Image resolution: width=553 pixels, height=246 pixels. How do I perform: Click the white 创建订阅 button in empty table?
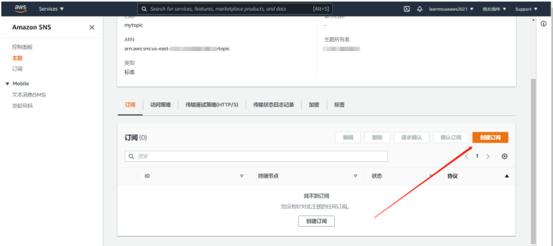pos(316,221)
